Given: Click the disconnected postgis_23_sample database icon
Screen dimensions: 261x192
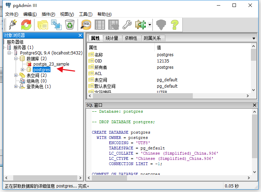Looking at the screenshot, I should (x=29, y=64).
